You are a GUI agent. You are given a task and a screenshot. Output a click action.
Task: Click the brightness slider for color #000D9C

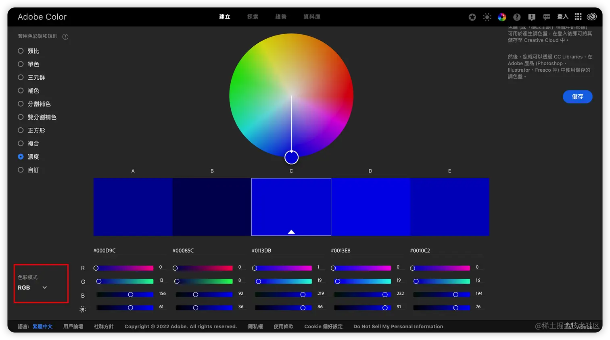(125, 308)
